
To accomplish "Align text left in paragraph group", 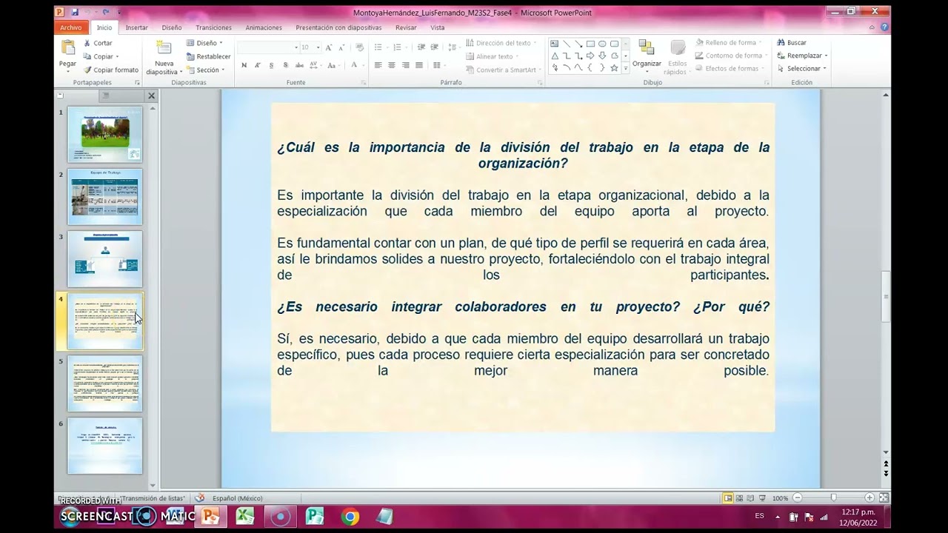I will tap(378, 65).
